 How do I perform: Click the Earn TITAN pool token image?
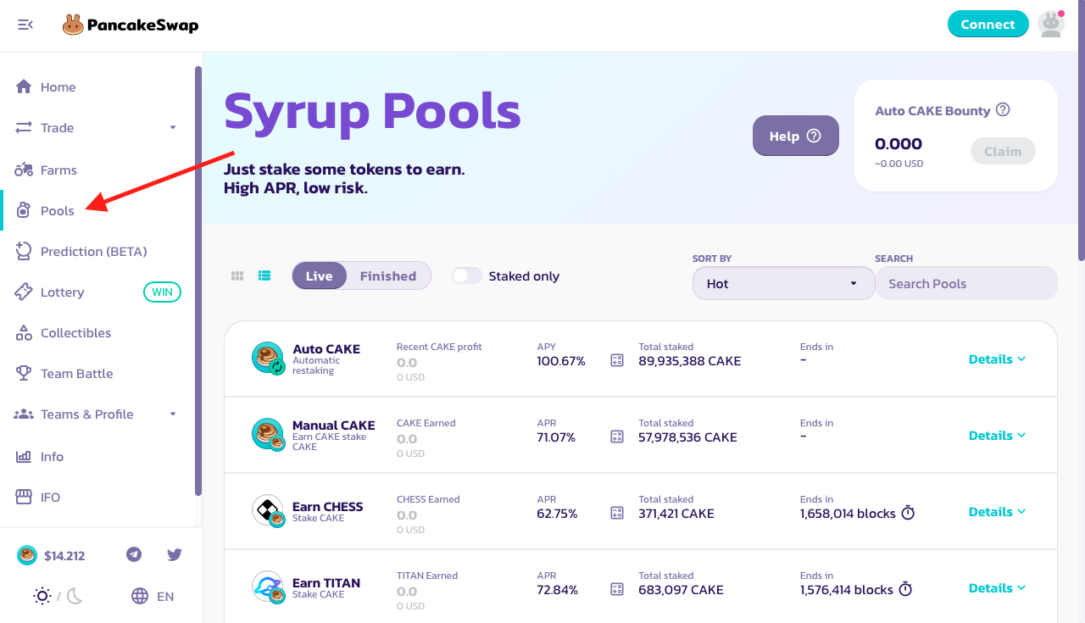(x=269, y=587)
